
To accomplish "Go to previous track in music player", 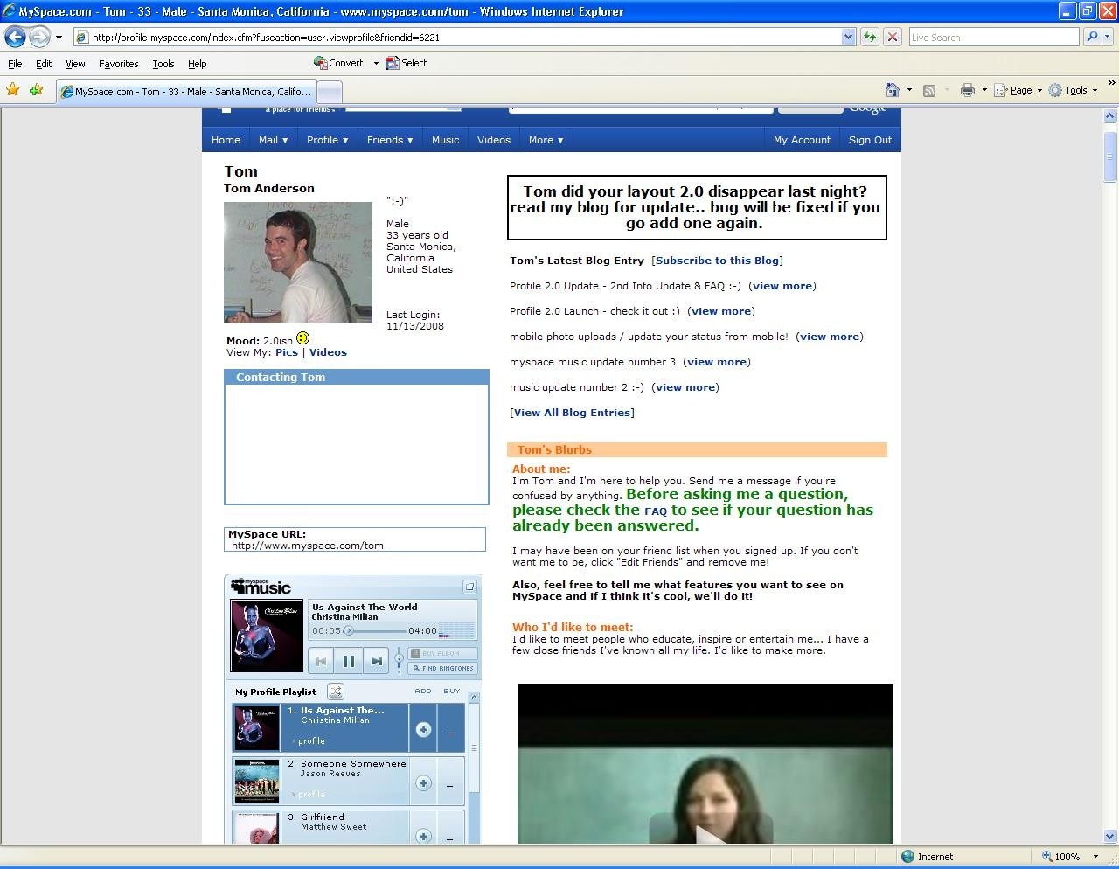I will click(x=321, y=661).
